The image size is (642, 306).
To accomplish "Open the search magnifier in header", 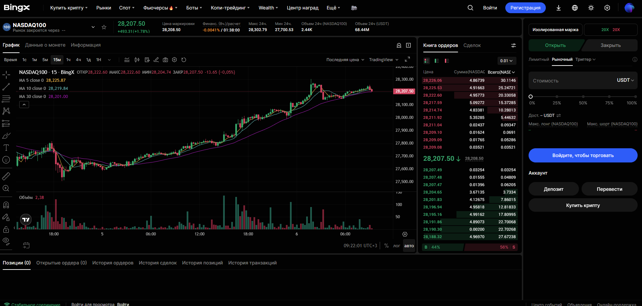I will tap(470, 8).
